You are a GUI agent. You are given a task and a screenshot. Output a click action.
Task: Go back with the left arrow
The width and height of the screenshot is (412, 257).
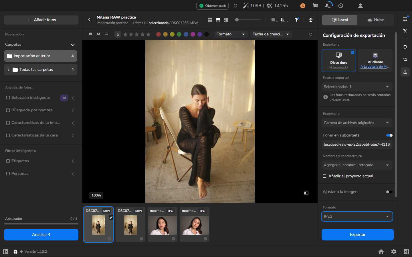(89, 20)
